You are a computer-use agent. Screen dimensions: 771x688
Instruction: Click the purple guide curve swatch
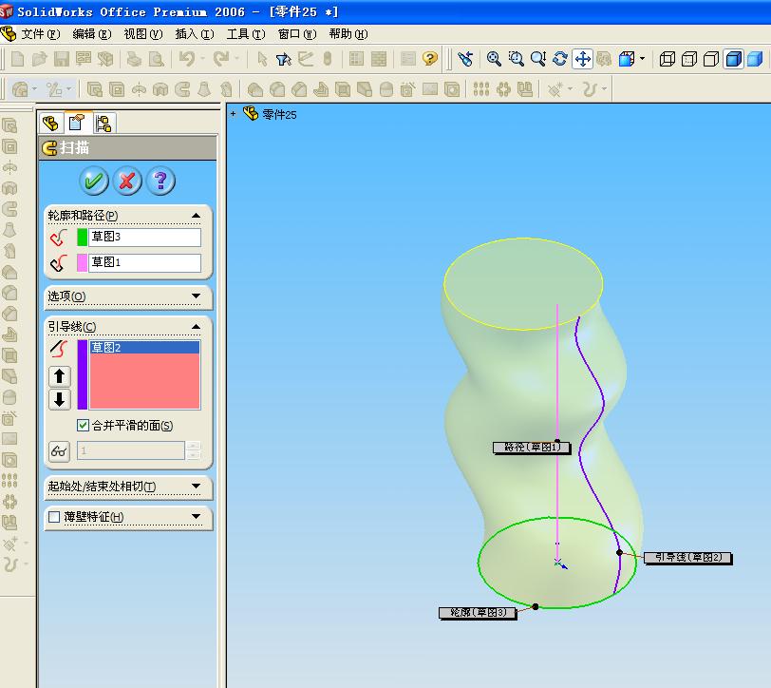click(x=82, y=375)
